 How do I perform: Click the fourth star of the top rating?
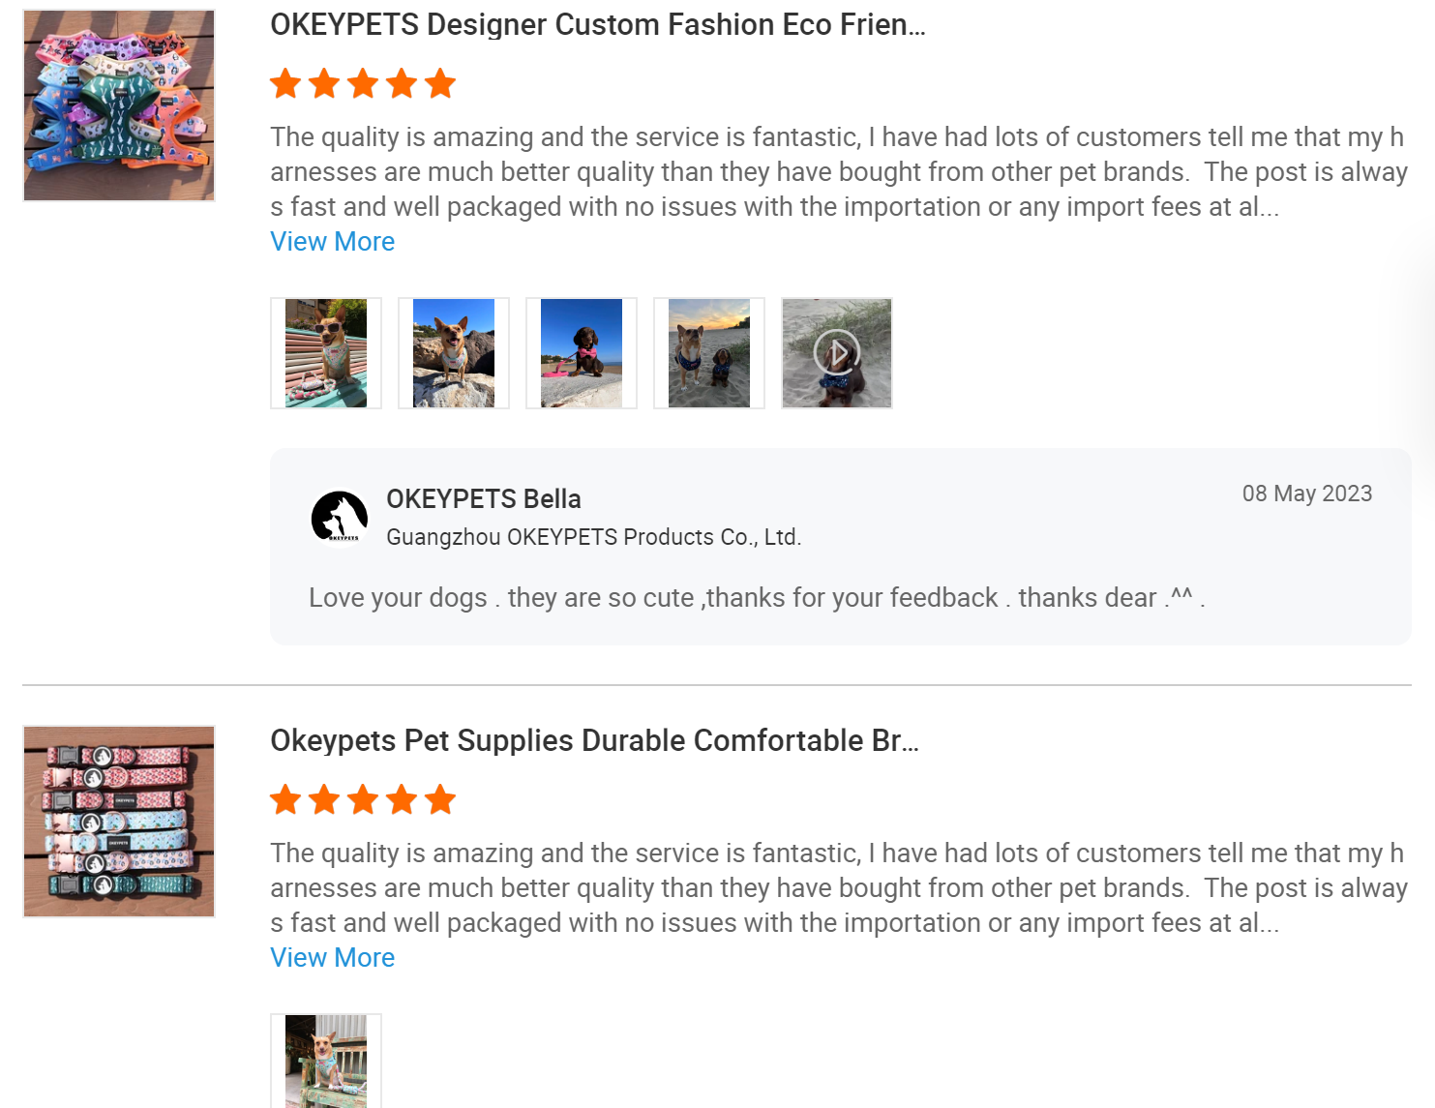click(401, 83)
